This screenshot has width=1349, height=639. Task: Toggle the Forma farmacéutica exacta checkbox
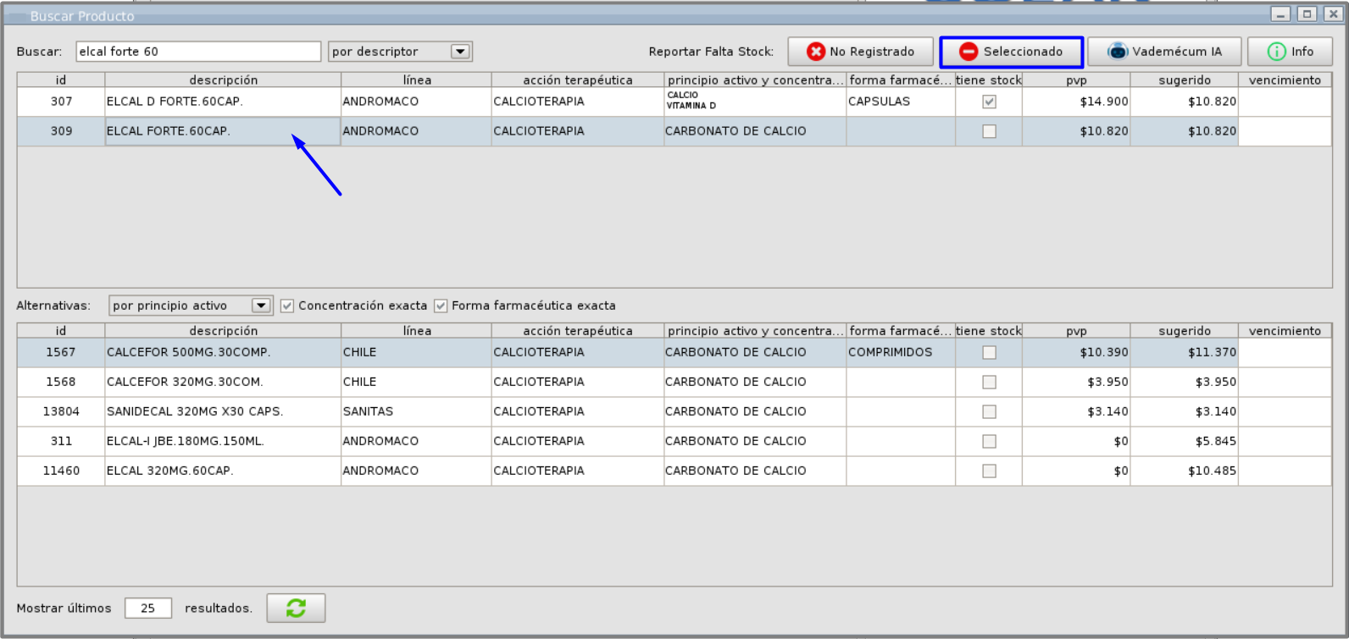coord(441,306)
